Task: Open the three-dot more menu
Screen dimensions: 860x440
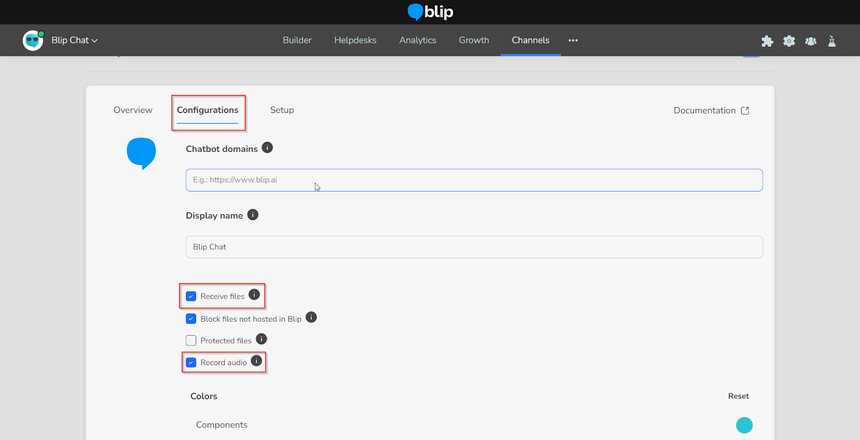Action: (x=573, y=40)
